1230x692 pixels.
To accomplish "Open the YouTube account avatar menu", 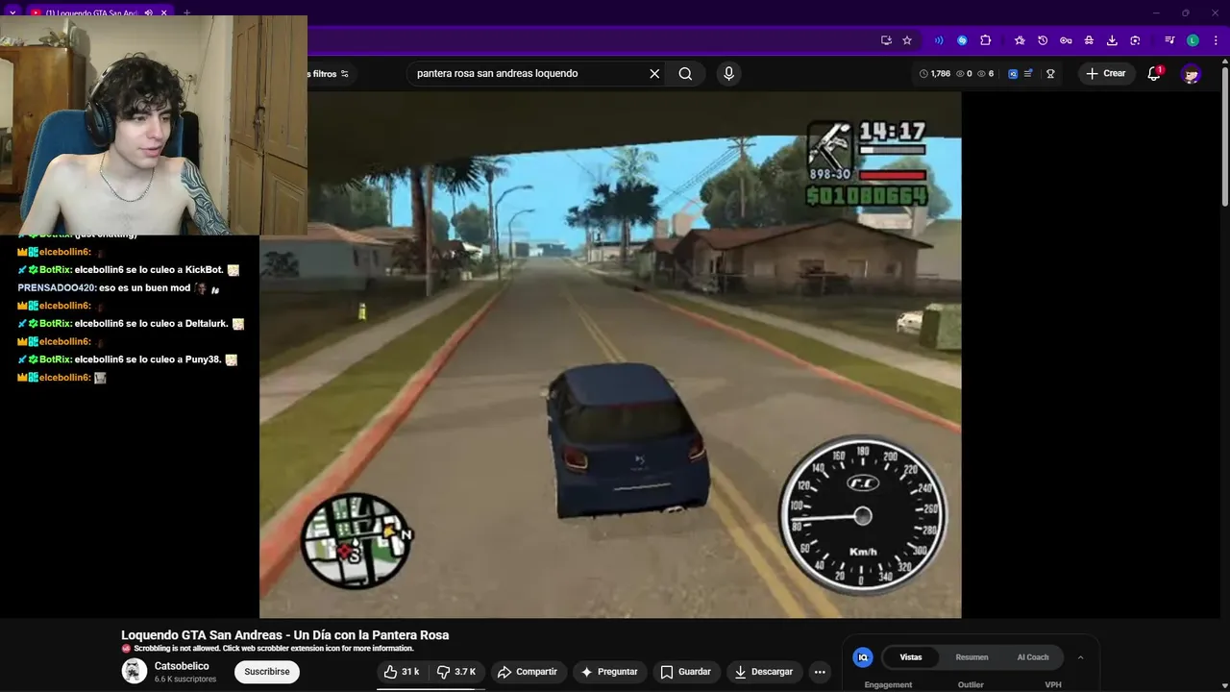I will click(1191, 73).
